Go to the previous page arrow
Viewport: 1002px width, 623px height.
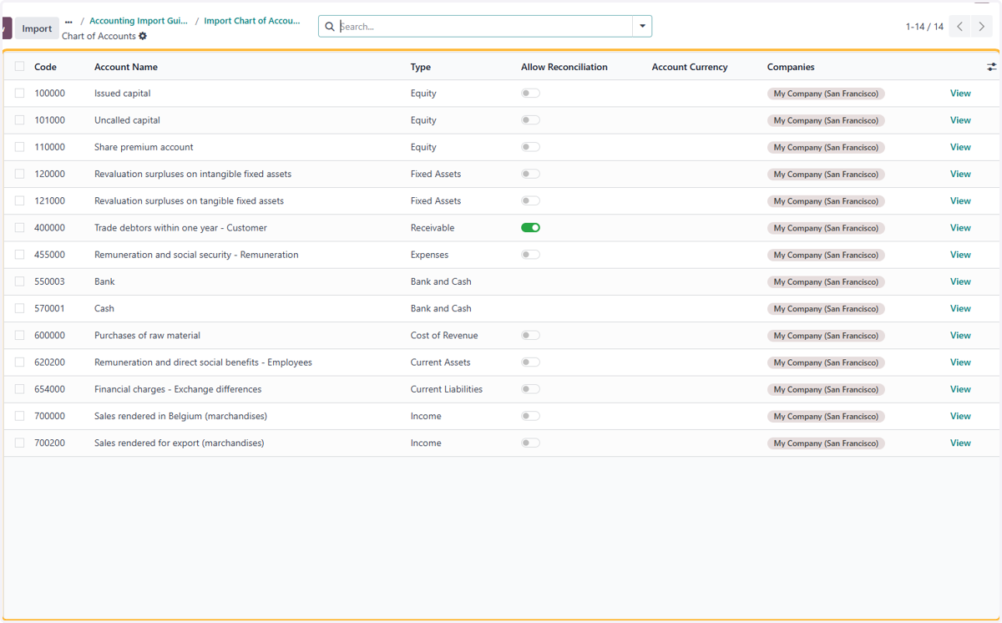coord(960,27)
